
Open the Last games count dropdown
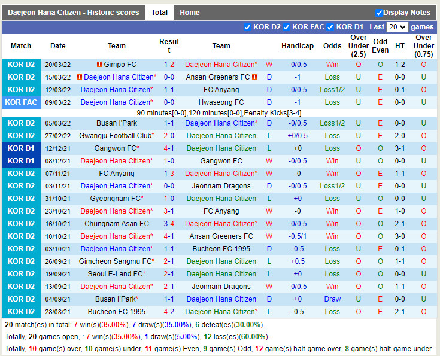click(x=397, y=27)
